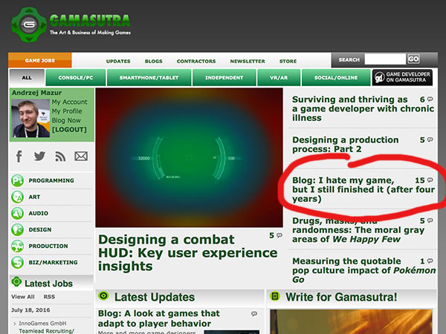Click inside the search text field
The height and width of the screenshot is (334, 446).
pos(384,59)
